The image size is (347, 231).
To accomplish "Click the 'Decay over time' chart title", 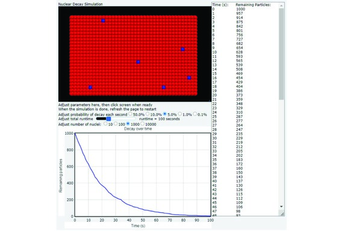I will coord(138,129).
